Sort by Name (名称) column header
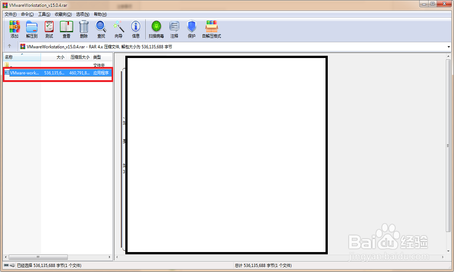This screenshot has width=454, height=272. point(22,57)
